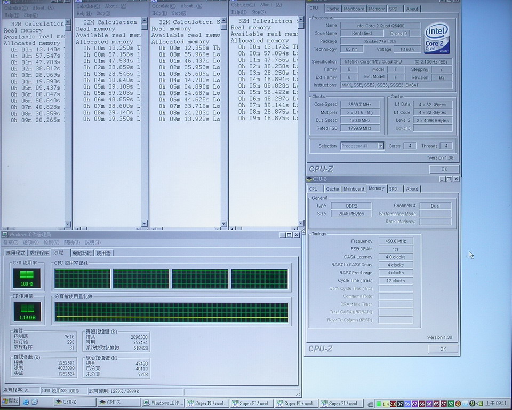The image size is (512, 410).
Task: Click the question mark tray icon
Action: (472, 404)
